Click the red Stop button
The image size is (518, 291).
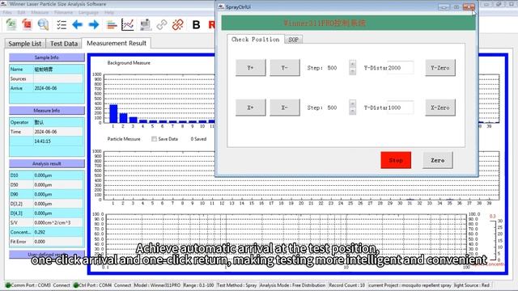(396, 160)
